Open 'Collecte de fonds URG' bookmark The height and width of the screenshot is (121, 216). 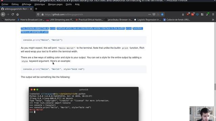click(x=177, y=20)
